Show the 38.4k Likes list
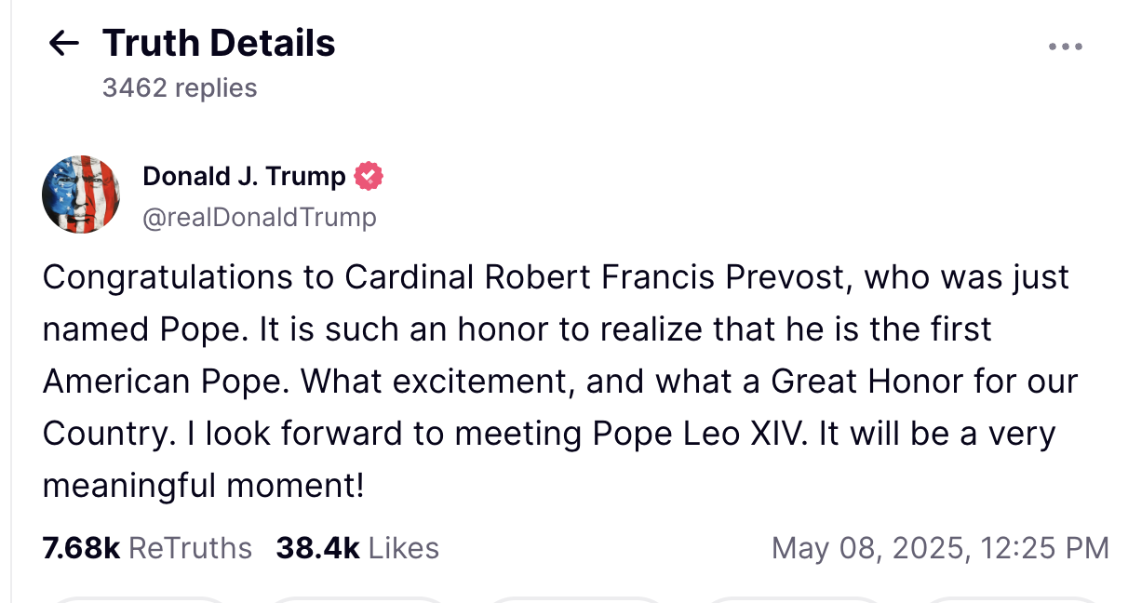Image resolution: width=1128 pixels, height=603 pixels. (x=357, y=548)
